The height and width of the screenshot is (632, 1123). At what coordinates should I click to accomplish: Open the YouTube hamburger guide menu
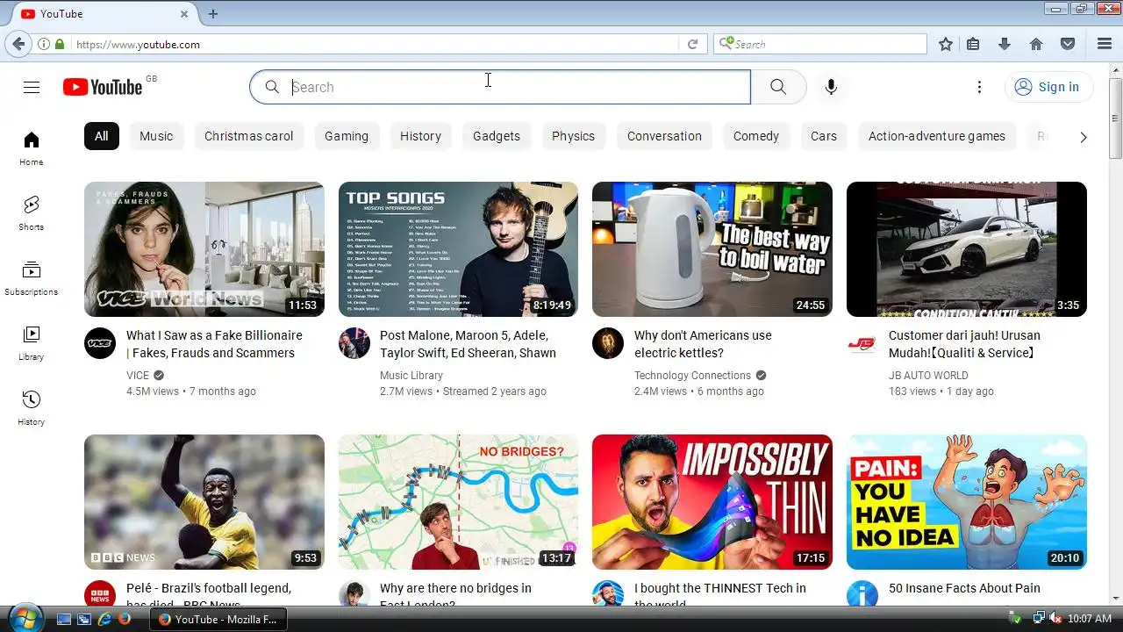click(x=32, y=87)
